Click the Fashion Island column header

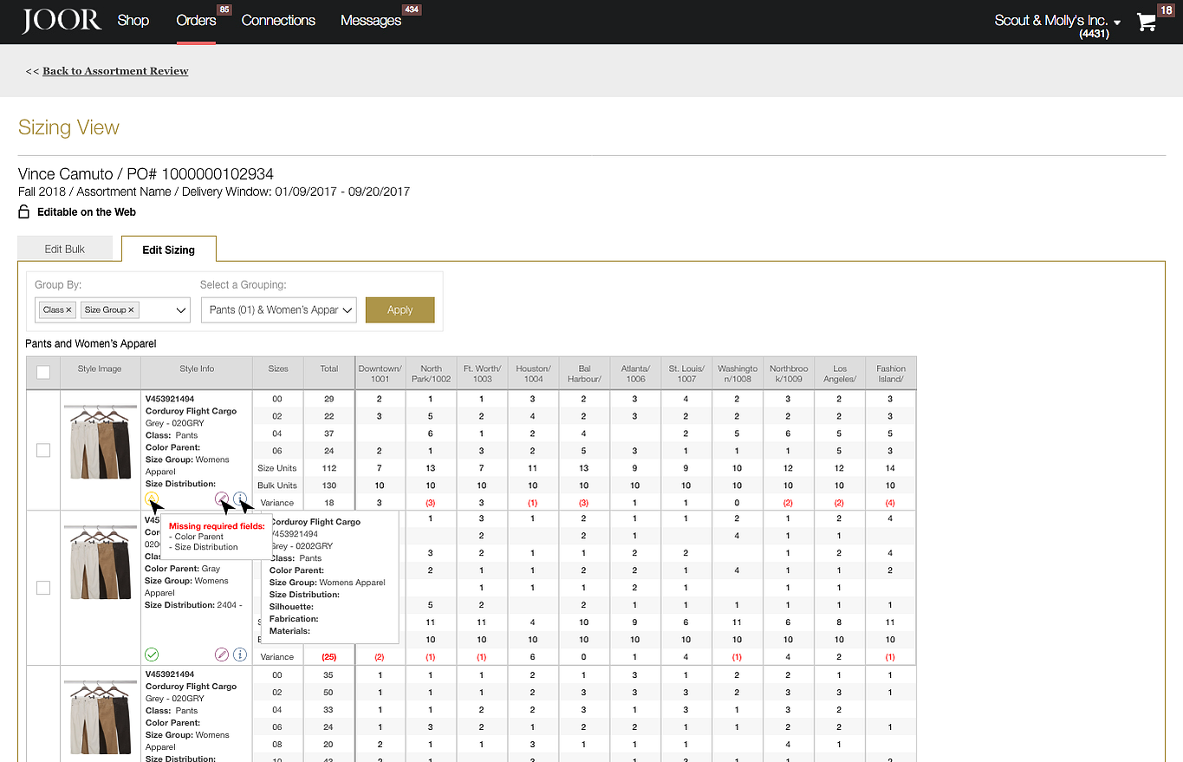tap(891, 374)
